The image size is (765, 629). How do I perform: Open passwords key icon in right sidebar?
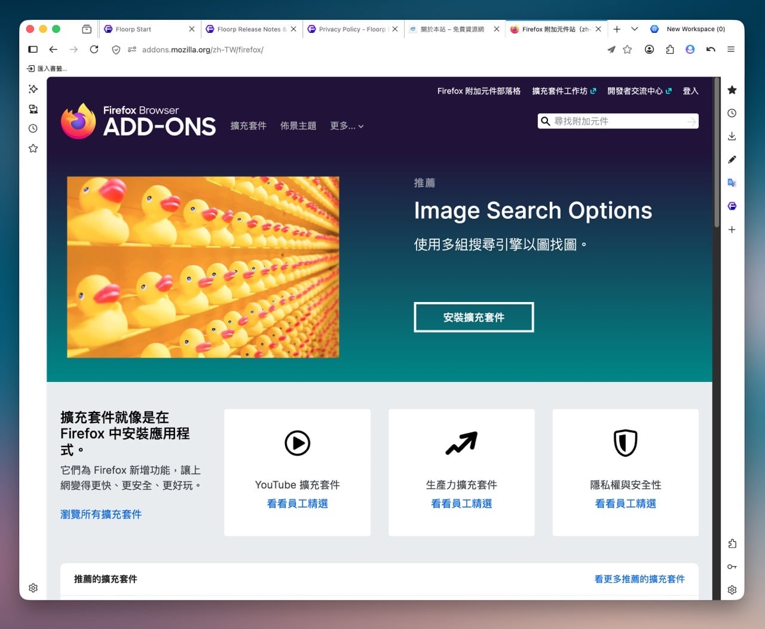[732, 566]
